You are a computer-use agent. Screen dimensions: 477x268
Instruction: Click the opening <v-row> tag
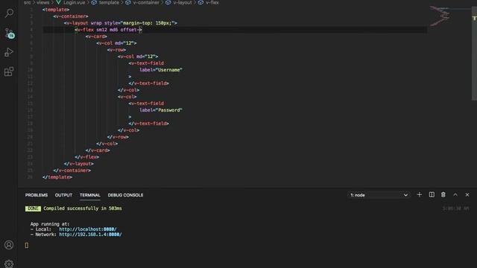click(x=117, y=50)
